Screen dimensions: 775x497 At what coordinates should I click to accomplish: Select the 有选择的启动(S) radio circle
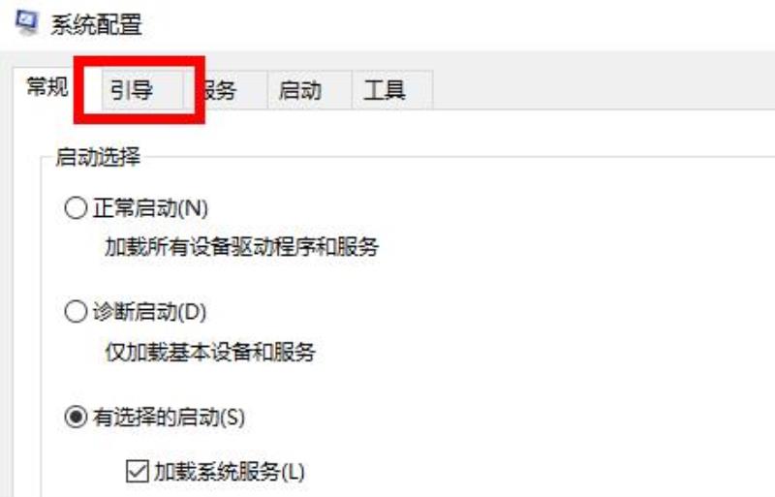(x=76, y=417)
